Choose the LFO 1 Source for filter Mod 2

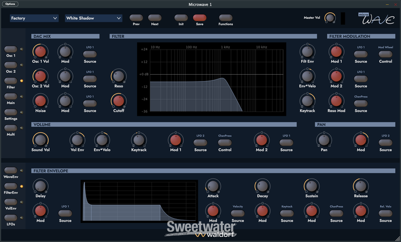[x=361, y=79]
